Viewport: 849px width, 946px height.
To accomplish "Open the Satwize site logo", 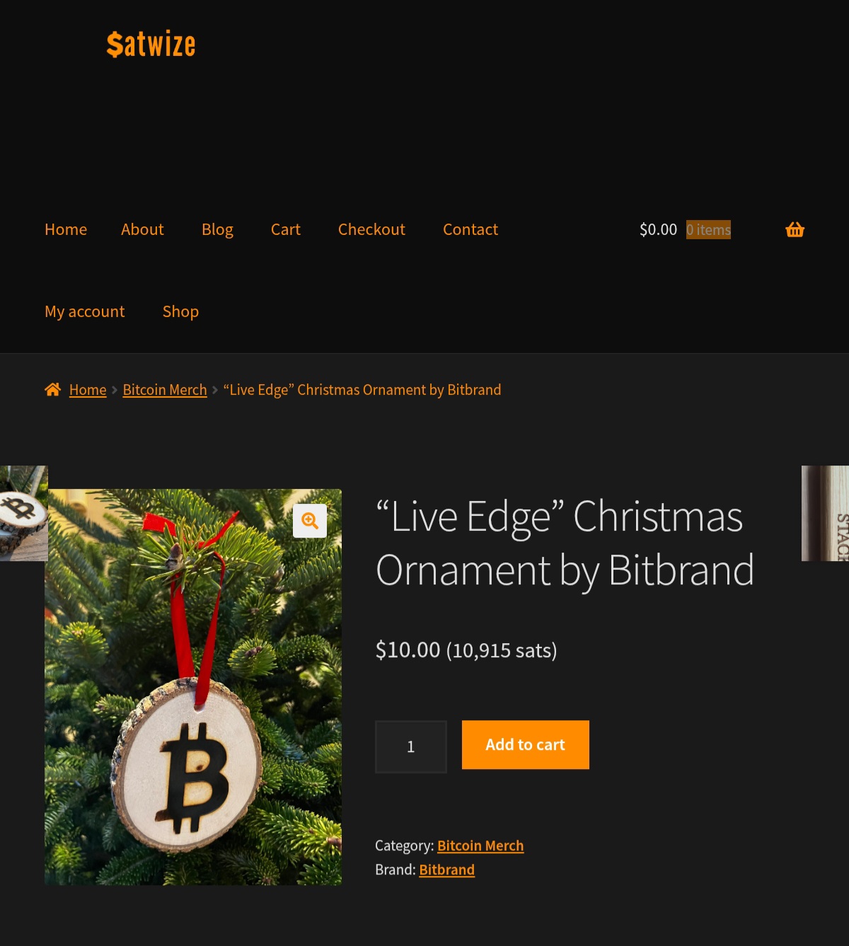I will (151, 44).
